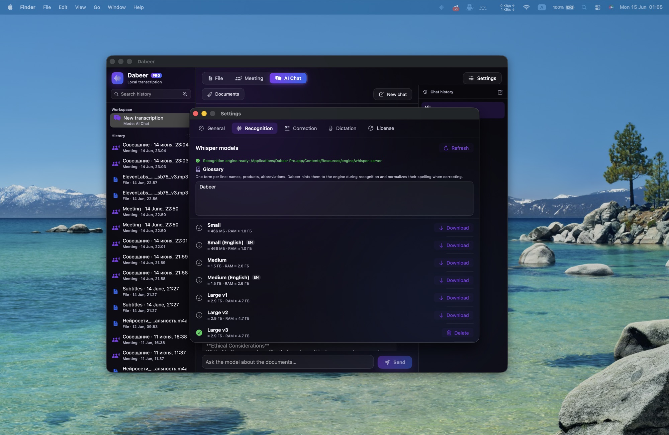Screen dimensions: 669x435
Task: Click the Wi-Fi icon in menu bar
Action: click(x=527, y=7)
